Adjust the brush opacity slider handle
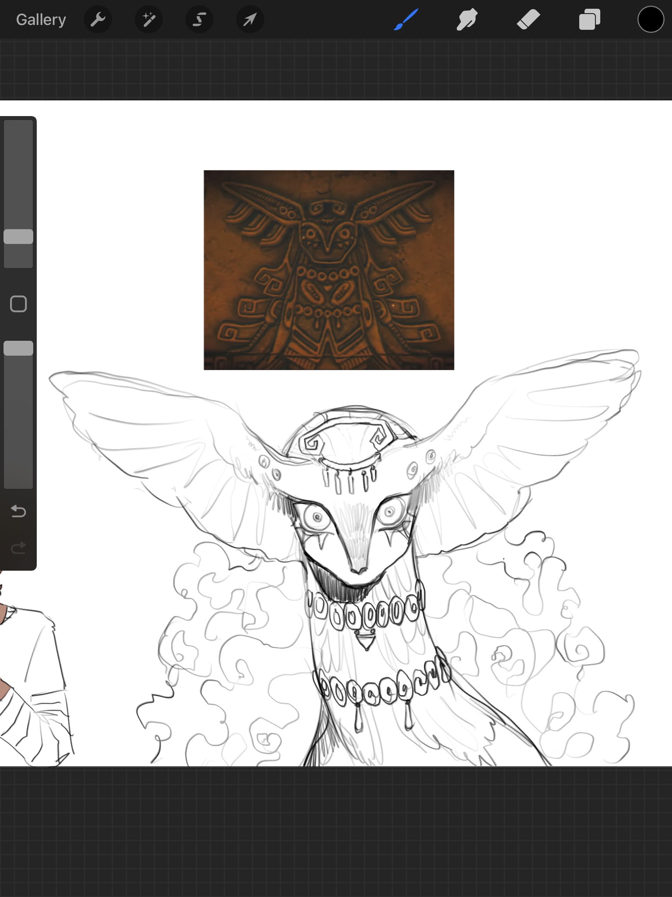The height and width of the screenshot is (897, 672). coord(18,348)
